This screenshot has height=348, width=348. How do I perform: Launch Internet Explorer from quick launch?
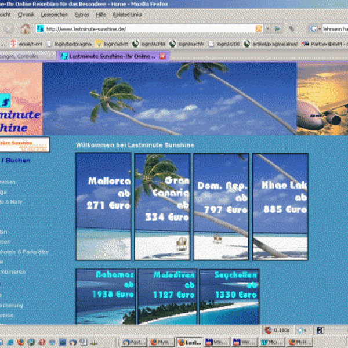10,342
